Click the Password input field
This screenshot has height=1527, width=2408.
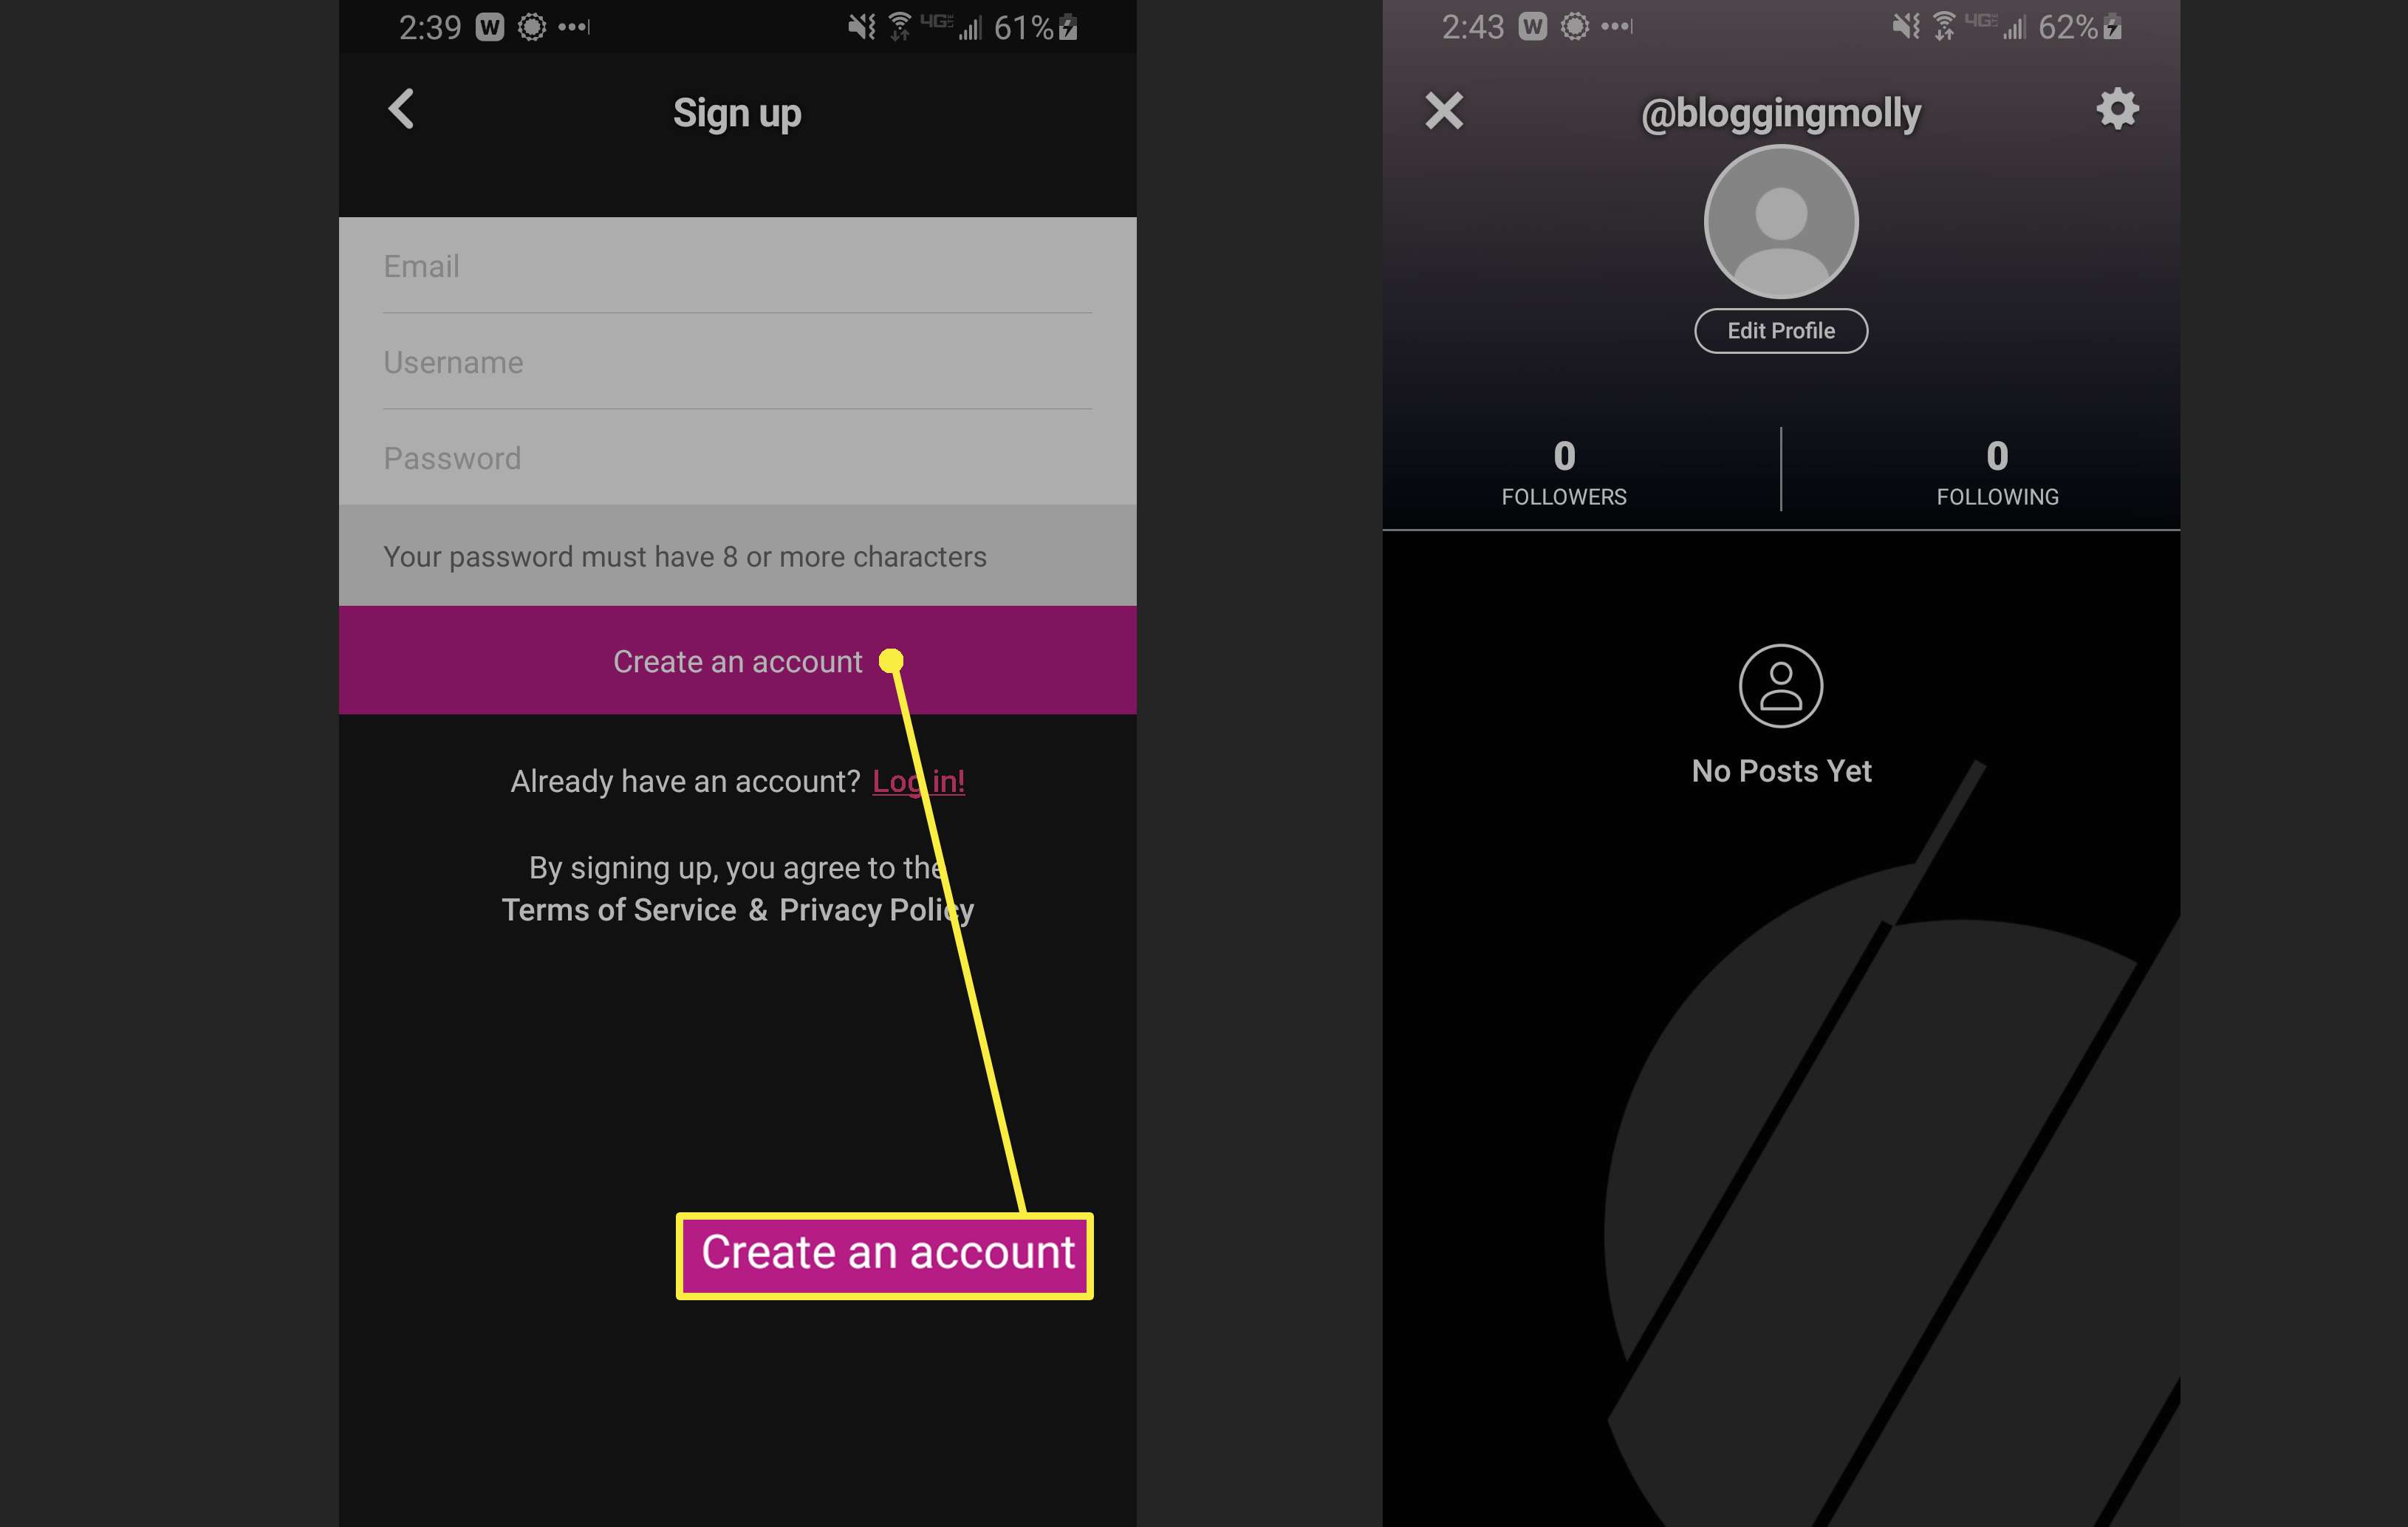(x=737, y=458)
